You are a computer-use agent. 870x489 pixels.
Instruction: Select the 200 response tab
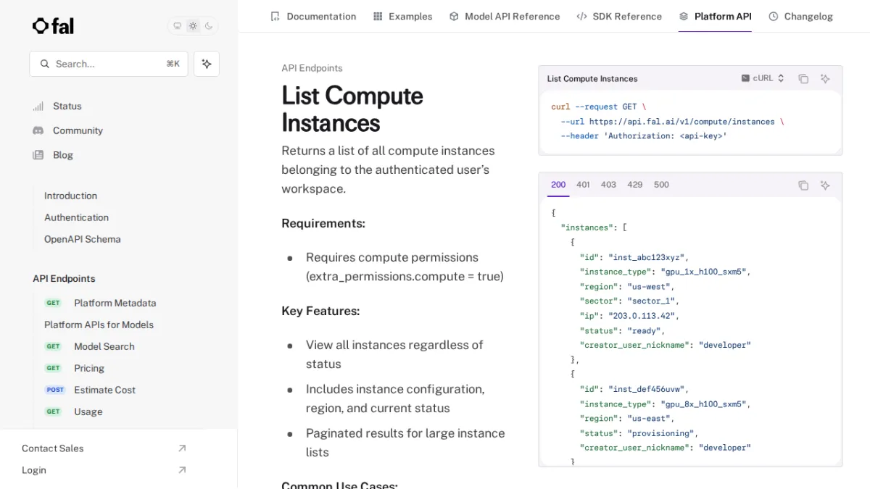pos(558,185)
